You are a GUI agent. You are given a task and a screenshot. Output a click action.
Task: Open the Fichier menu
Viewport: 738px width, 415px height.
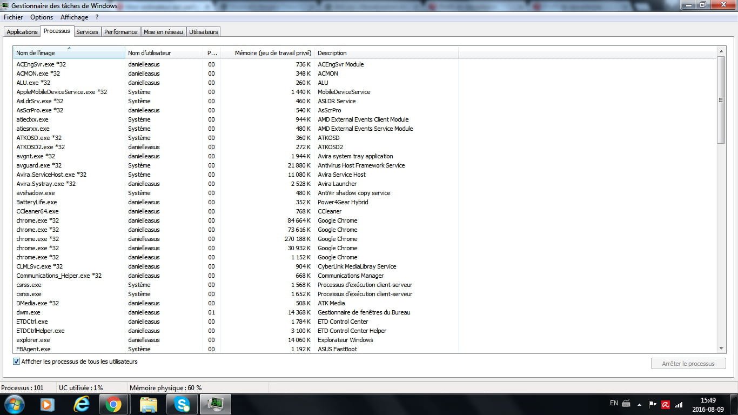13,17
